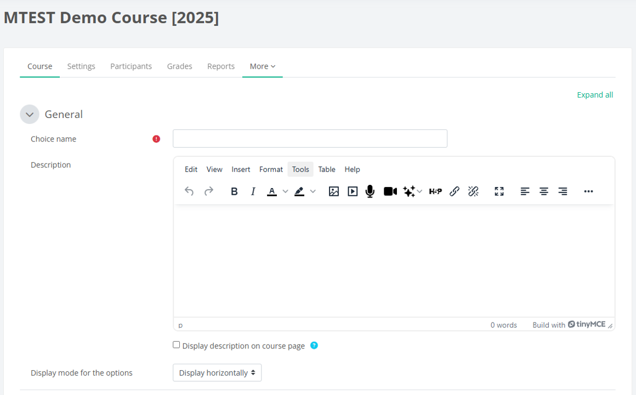Enable Display description on course page
The width and height of the screenshot is (636, 395).
click(x=177, y=345)
